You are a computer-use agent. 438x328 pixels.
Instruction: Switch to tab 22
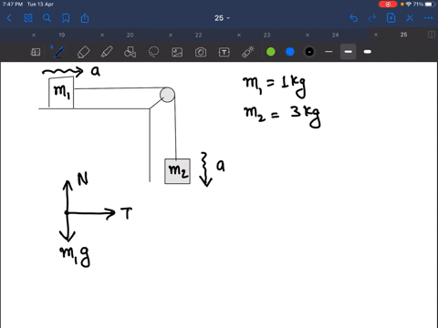tap(199, 35)
